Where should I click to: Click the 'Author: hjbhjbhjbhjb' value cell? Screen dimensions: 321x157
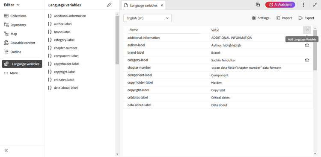pos(226,45)
